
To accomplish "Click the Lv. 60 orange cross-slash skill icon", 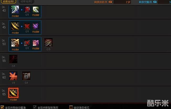I will (13, 76).
